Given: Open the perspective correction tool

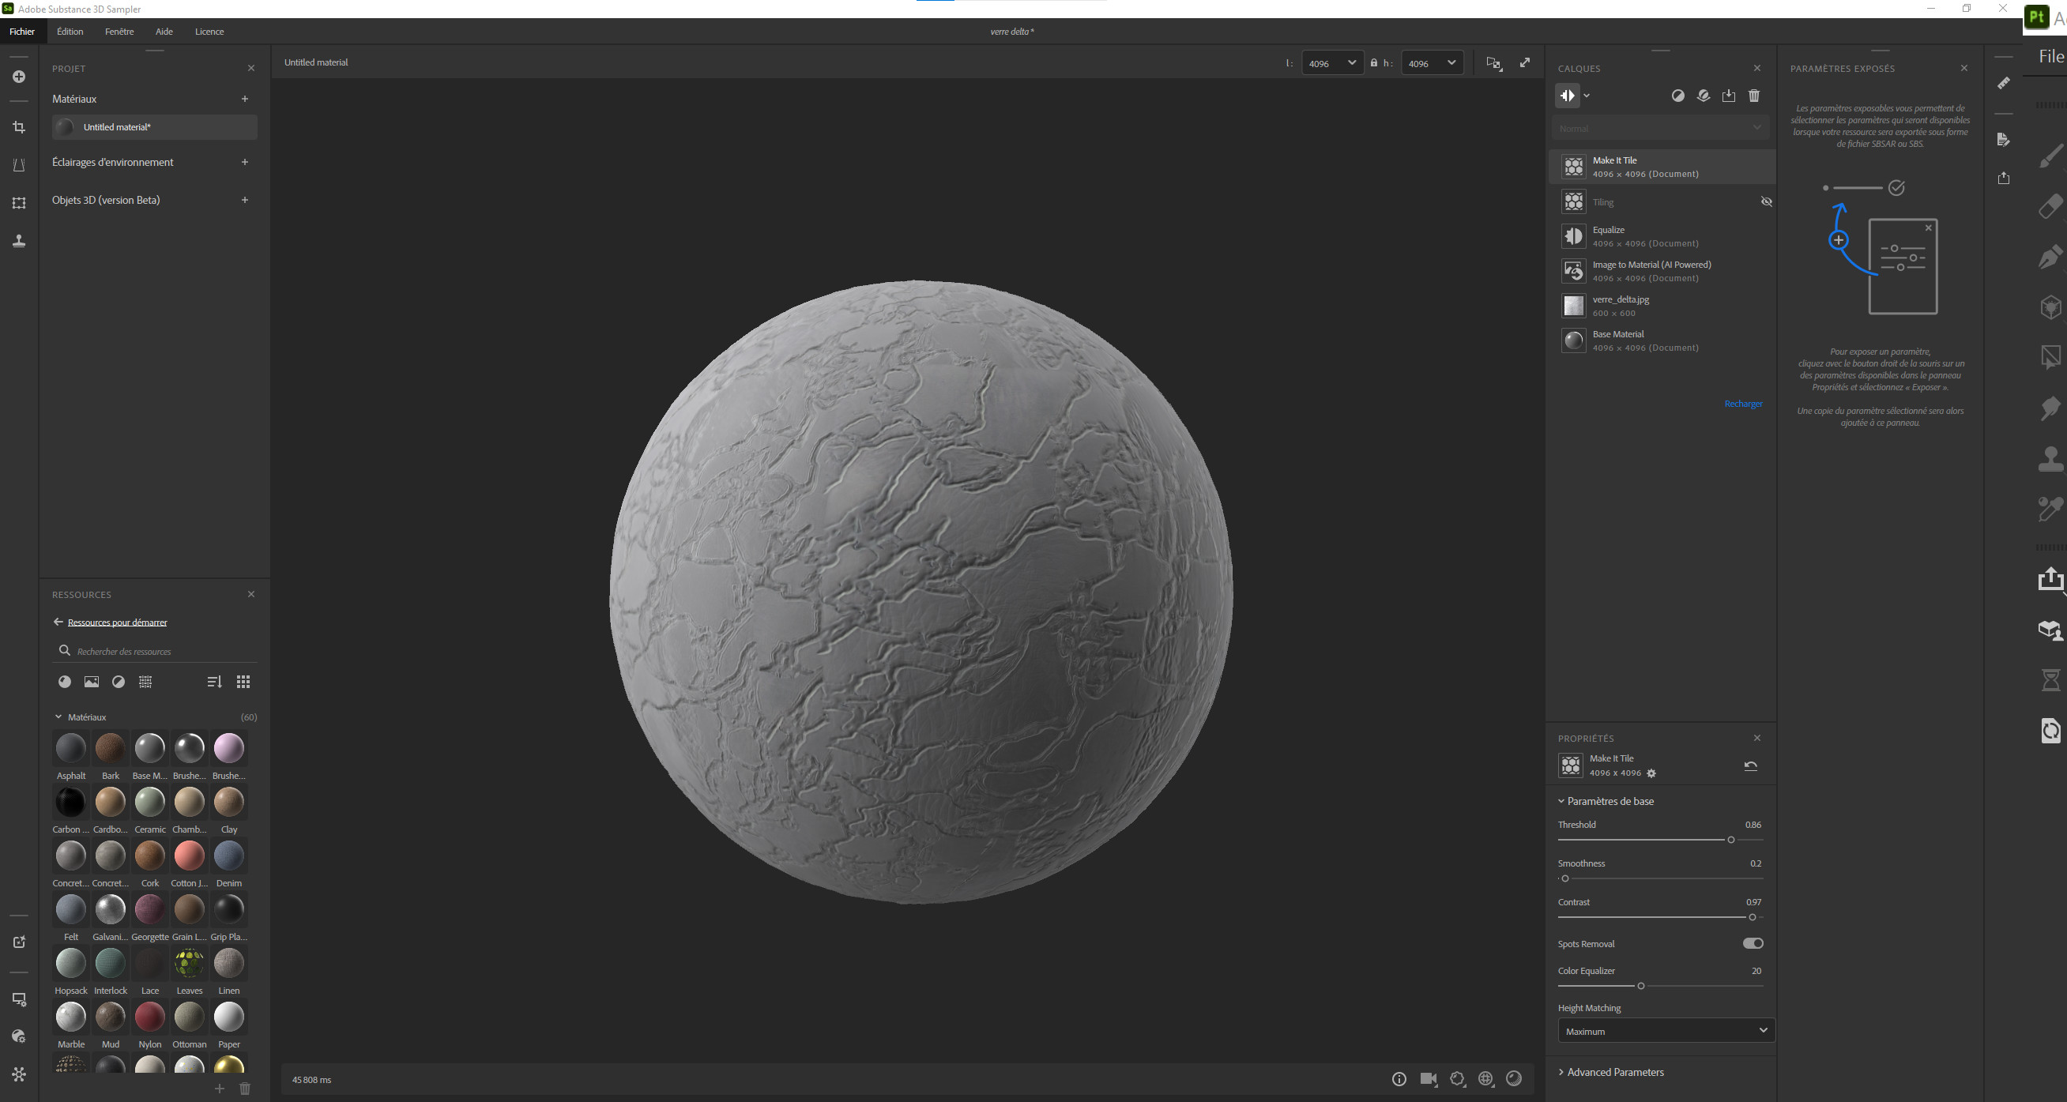Looking at the screenshot, I should coord(19,165).
